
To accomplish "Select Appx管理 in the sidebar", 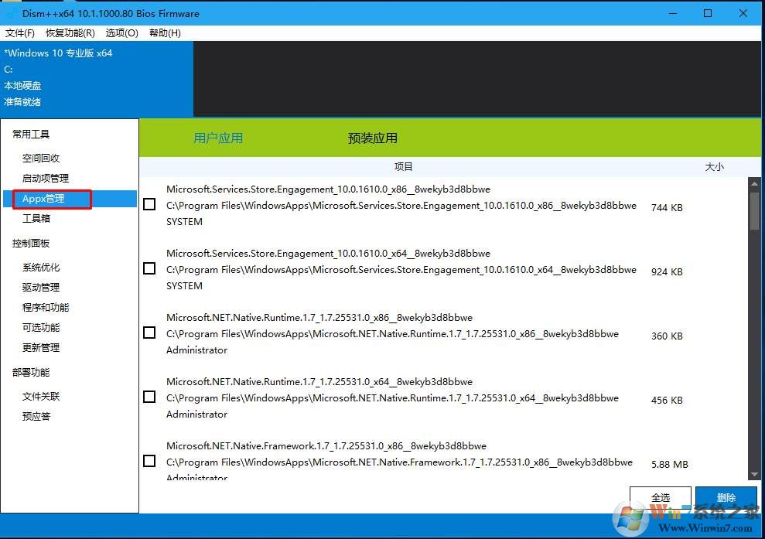I will point(70,199).
